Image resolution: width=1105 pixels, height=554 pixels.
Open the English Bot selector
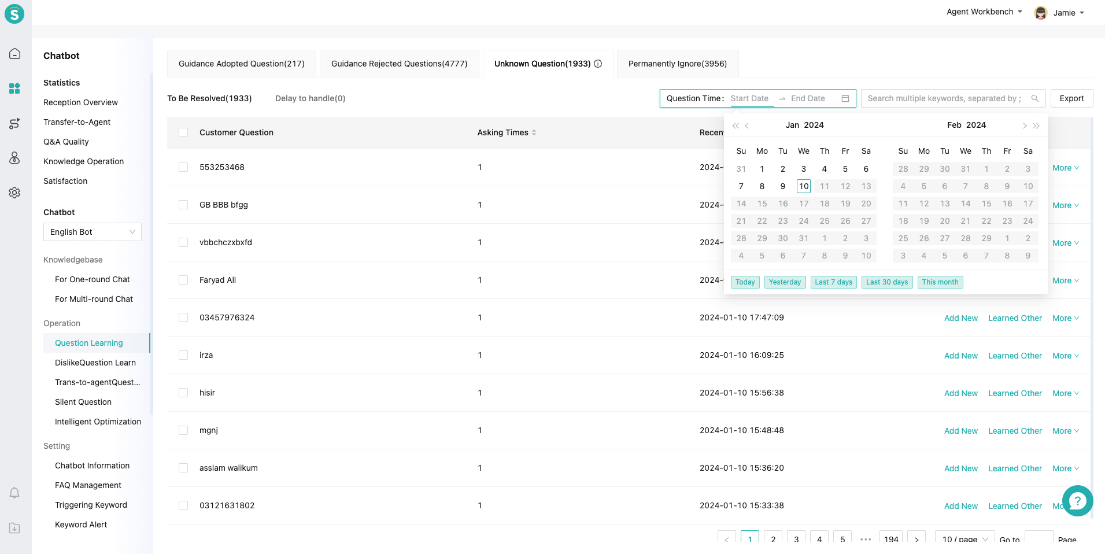coord(93,232)
